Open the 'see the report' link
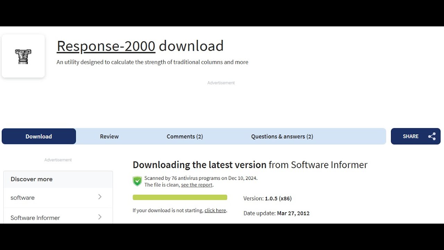 [197, 185]
